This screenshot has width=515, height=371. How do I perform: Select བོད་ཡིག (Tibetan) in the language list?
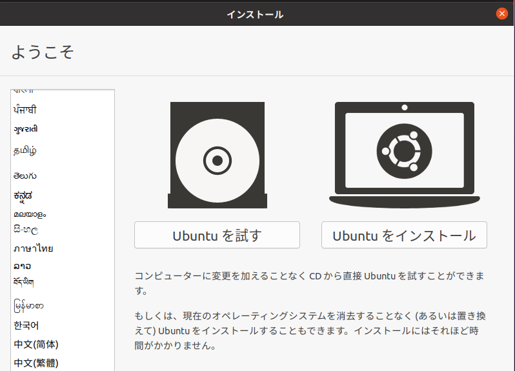[24, 283]
